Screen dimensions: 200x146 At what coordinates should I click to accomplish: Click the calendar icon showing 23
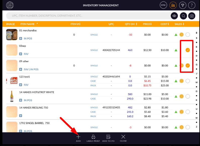[x=10, y=5]
